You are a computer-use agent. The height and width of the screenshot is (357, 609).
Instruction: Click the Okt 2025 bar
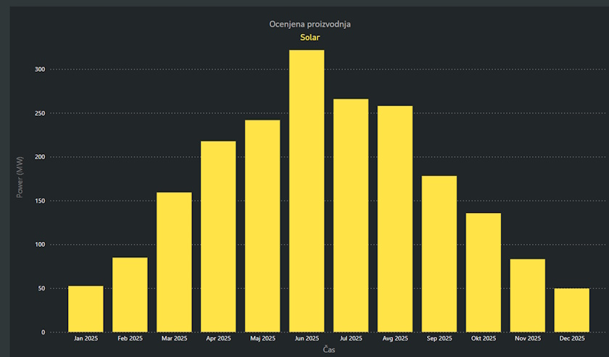(484, 272)
